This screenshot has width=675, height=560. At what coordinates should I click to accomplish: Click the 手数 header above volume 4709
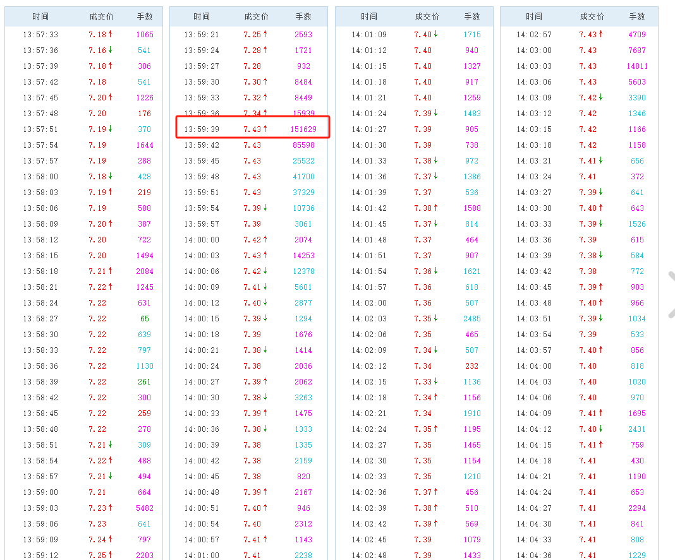637,17
